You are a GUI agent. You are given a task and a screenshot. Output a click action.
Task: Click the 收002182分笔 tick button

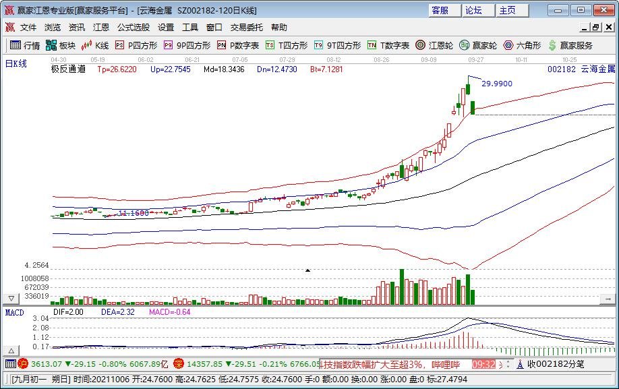(x=556, y=364)
